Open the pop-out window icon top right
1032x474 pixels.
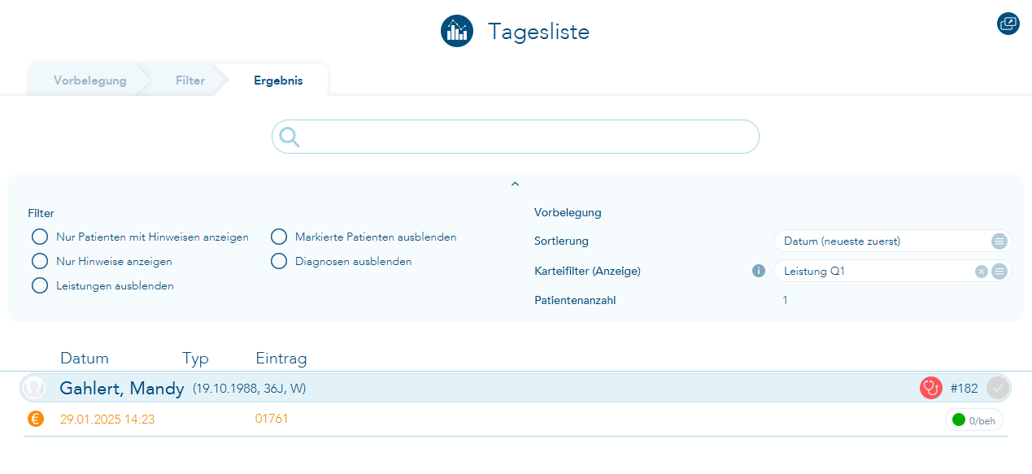point(1008,24)
